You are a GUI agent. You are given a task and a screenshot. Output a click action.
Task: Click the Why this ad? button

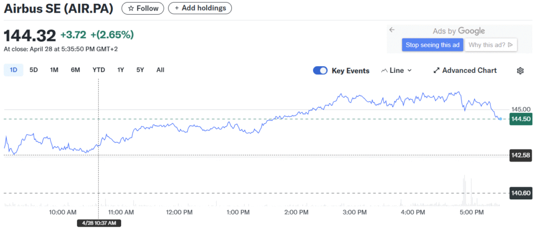pos(490,45)
